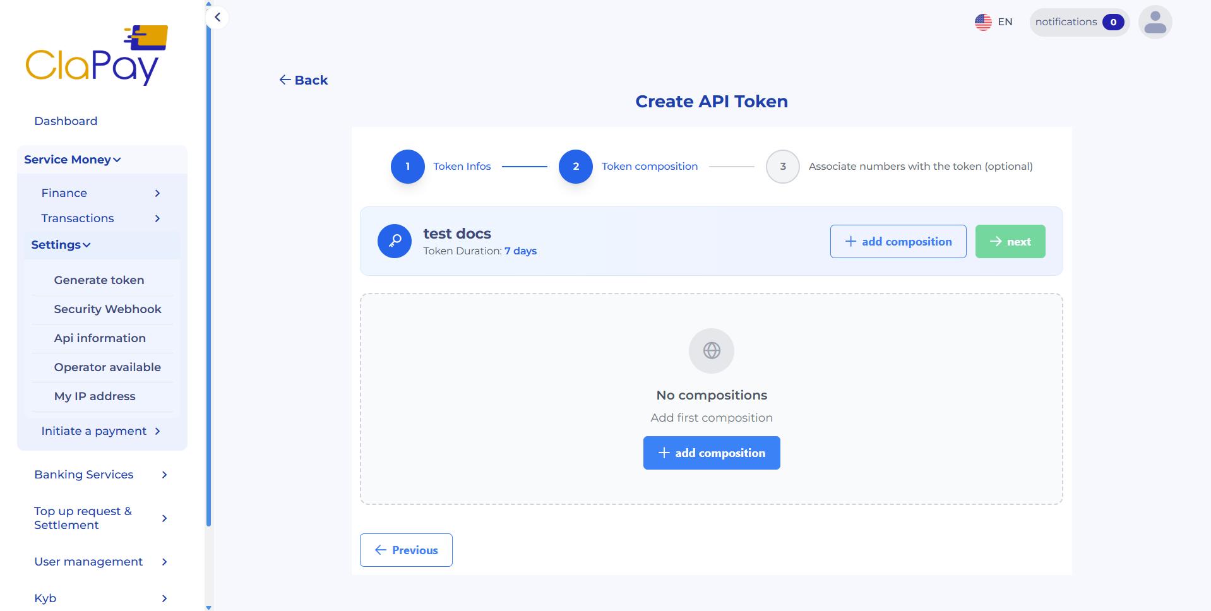Click the green next button
Screen dimensions: 1211x611
[1010, 241]
